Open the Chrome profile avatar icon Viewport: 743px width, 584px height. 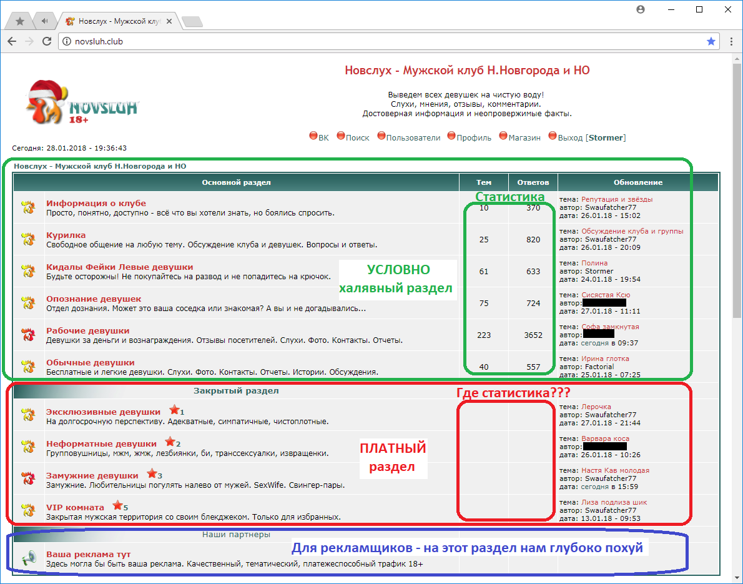tap(641, 9)
